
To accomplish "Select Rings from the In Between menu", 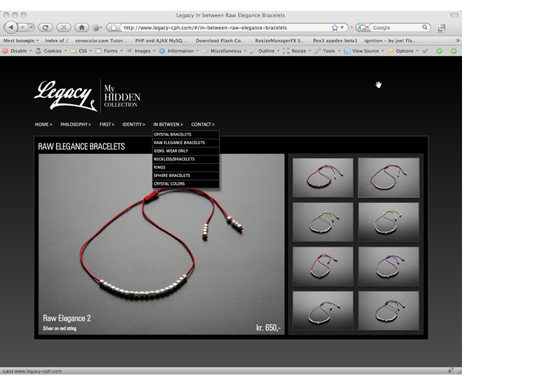I will click(x=160, y=167).
